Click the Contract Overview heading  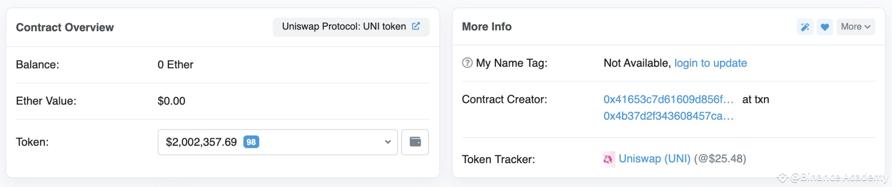tap(65, 27)
